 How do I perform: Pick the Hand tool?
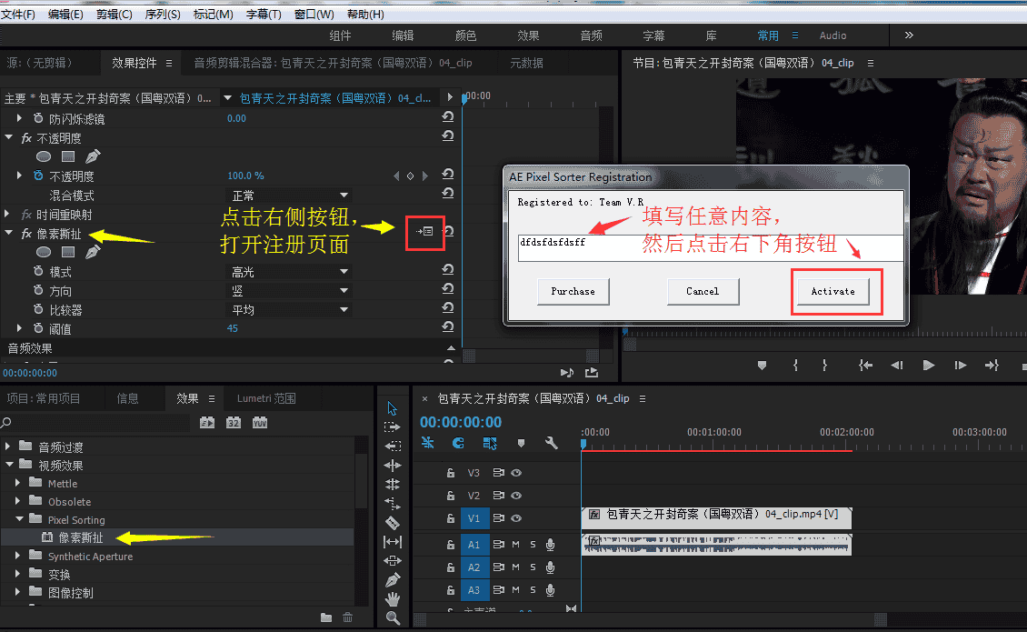393,598
